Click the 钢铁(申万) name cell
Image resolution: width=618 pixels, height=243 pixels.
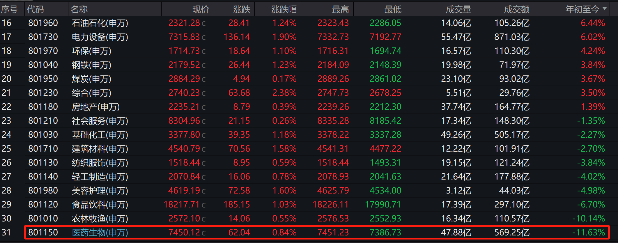coord(91,65)
